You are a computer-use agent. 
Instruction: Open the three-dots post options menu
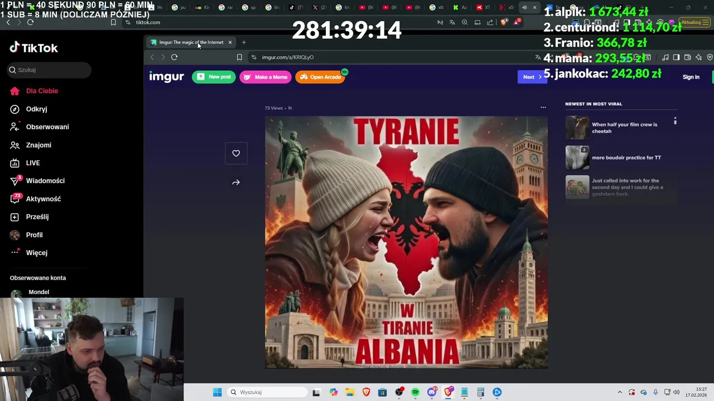[x=543, y=107]
